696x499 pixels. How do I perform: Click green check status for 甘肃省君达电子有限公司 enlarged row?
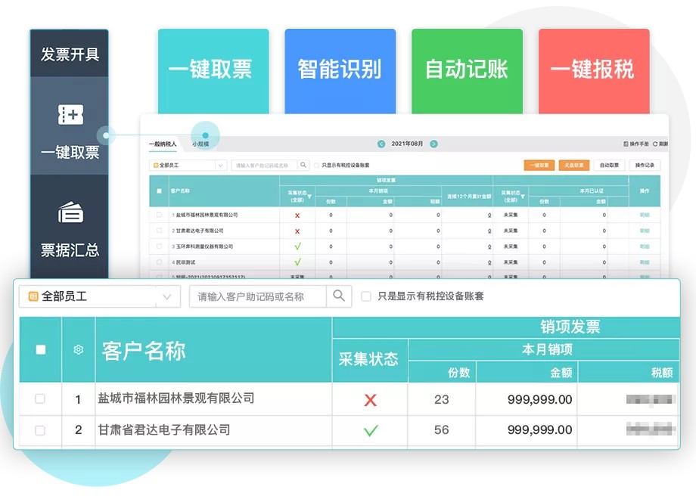point(371,430)
